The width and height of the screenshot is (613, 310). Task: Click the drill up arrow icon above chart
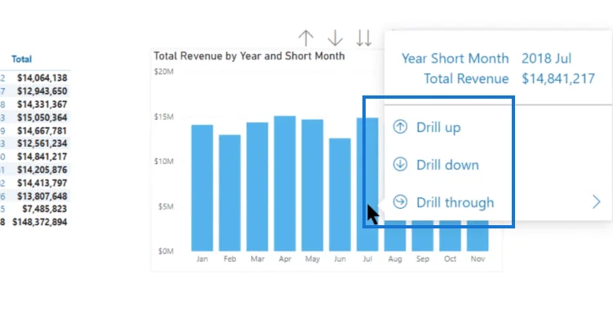(306, 38)
